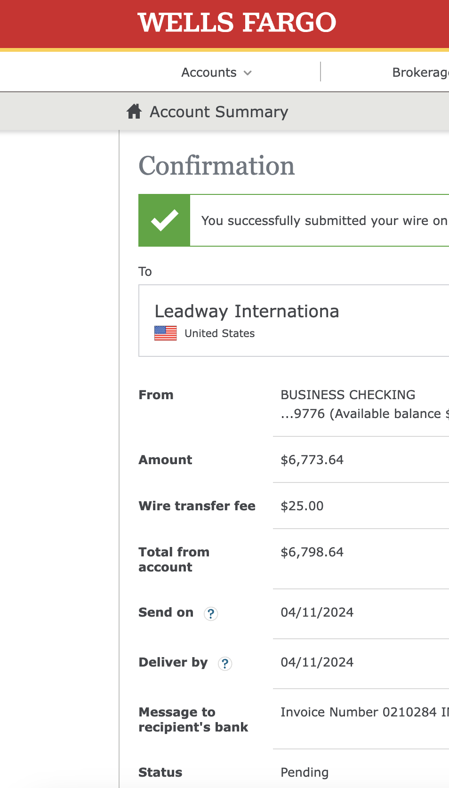Click the United States flag icon
This screenshot has height=788, width=449.
point(166,333)
